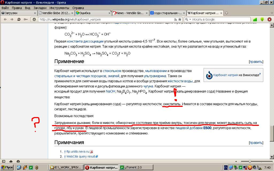Viewport: 274px width, 171px height.
Task: Open search engine dropdown in search box
Action: 188,19
